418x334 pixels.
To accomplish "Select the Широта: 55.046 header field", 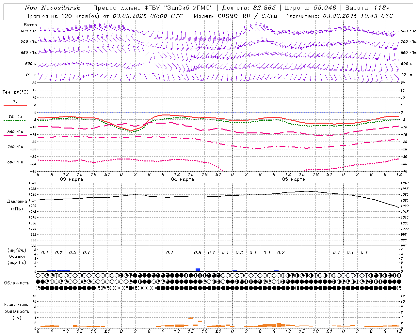I will click(x=311, y=8).
